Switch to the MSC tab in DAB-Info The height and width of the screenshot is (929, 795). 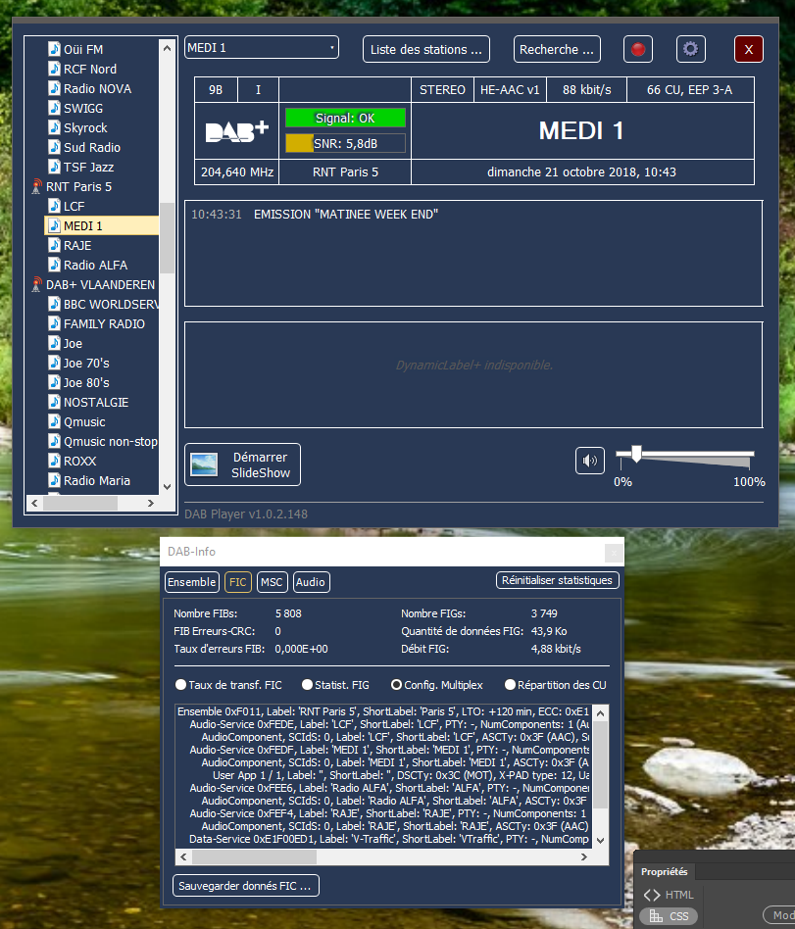[x=273, y=582]
